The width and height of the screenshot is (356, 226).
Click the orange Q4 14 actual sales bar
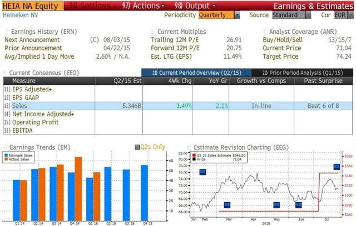(78, 189)
